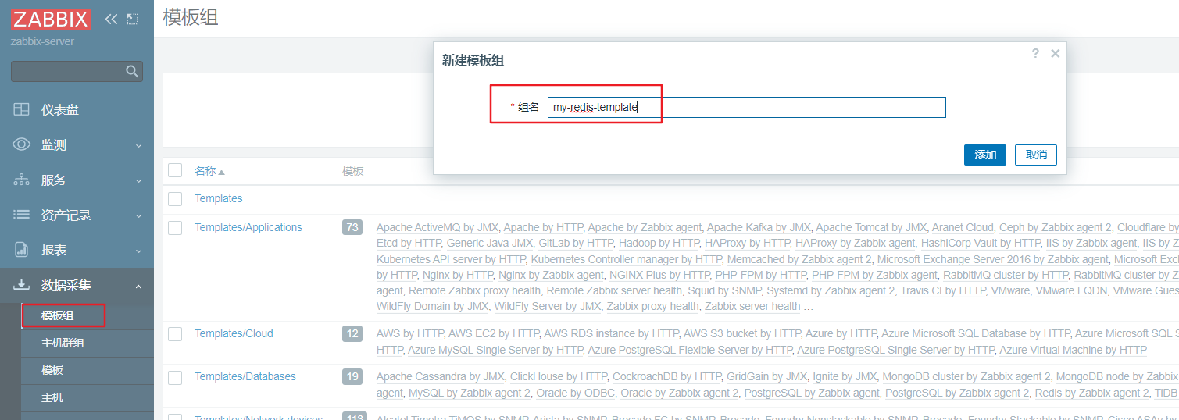Click the 12 templates count badge
1179x420 pixels.
tap(352, 333)
